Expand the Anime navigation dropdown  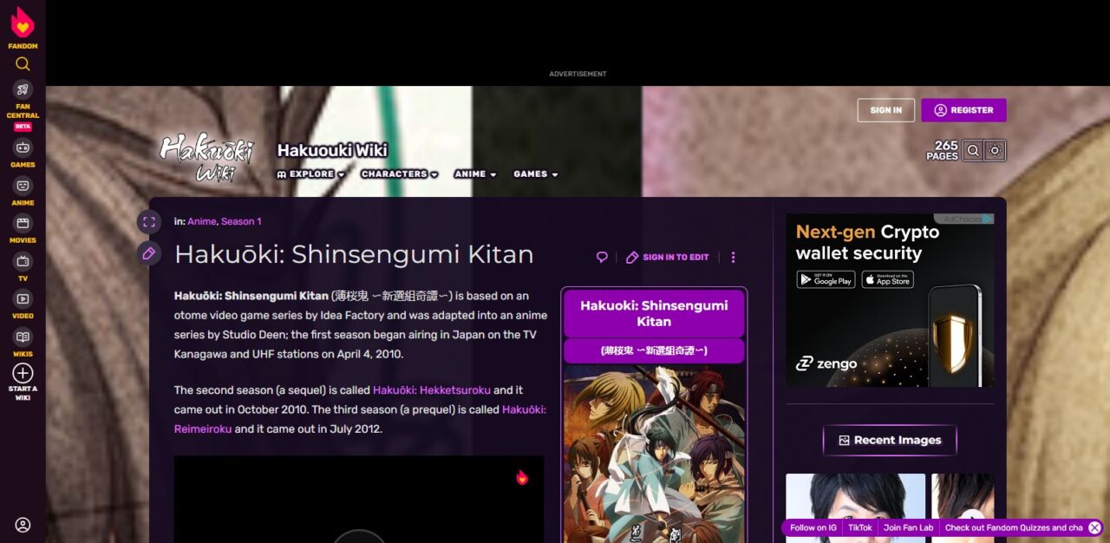[475, 174]
